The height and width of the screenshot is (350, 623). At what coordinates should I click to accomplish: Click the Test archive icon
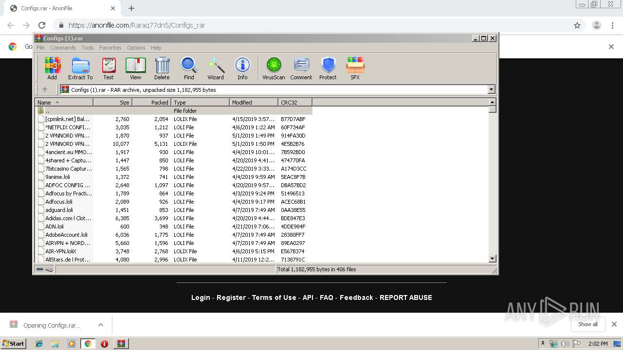(109, 68)
